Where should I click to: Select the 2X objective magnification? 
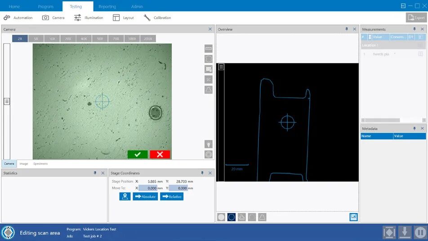pyautogui.click(x=20, y=39)
